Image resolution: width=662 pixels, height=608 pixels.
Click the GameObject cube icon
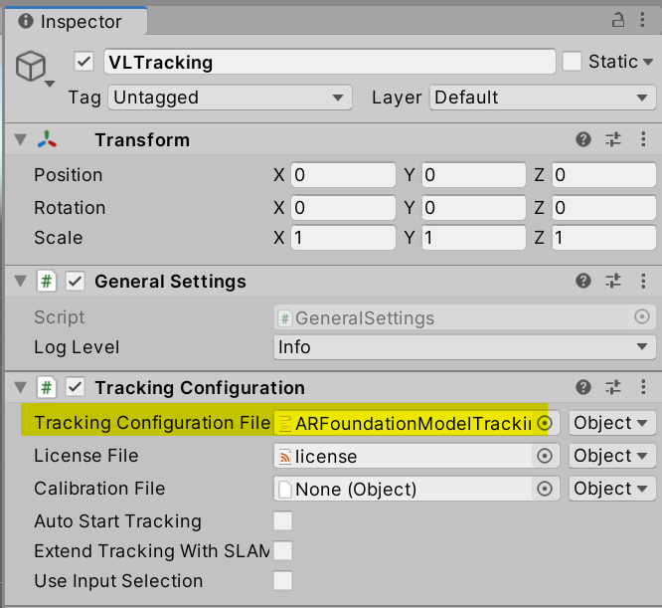click(32, 66)
